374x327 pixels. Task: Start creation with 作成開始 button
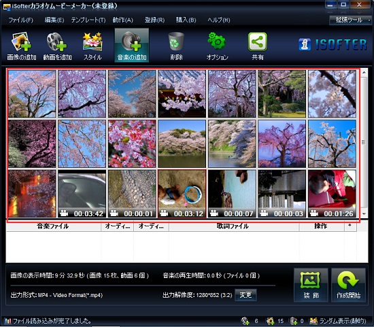348,285
